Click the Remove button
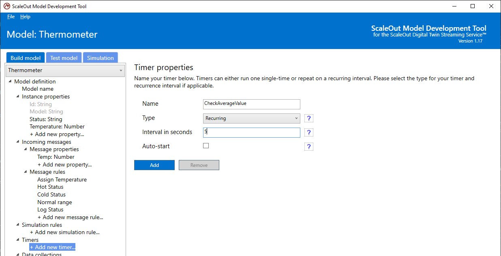Screen dimensions: 501x256 tap(199, 165)
